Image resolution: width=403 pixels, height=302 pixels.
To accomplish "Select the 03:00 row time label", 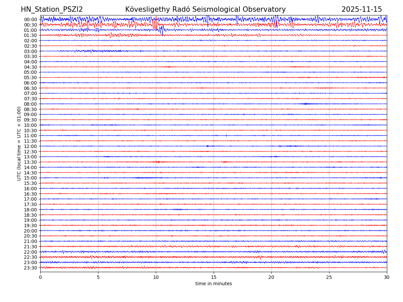I will 31,51.
